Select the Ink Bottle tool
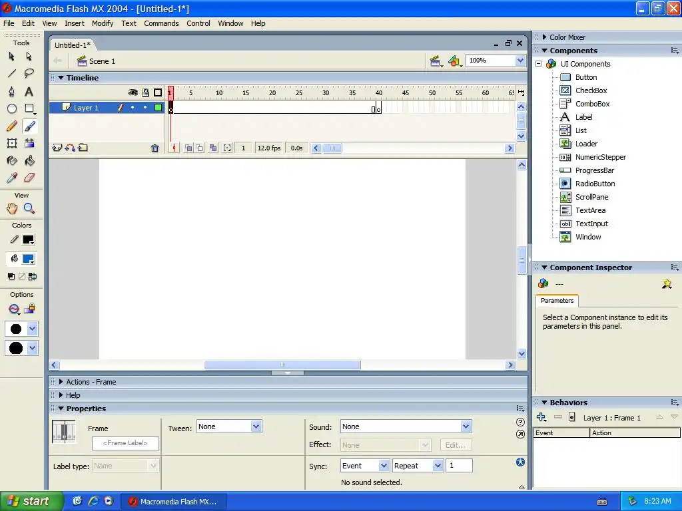 (12, 161)
